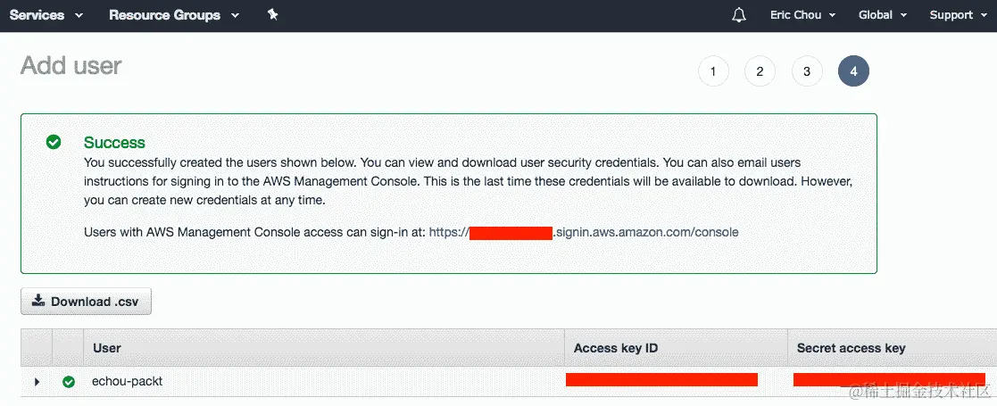Click the pin shortcut icon in navbar
The image size is (997, 406).
coord(273,15)
